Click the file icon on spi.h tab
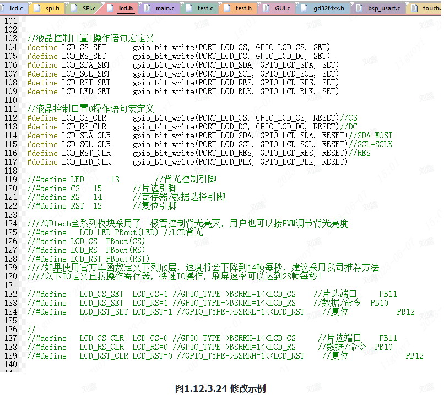Image resolution: width=444 pixels, height=395 pixels. tap(37, 8)
